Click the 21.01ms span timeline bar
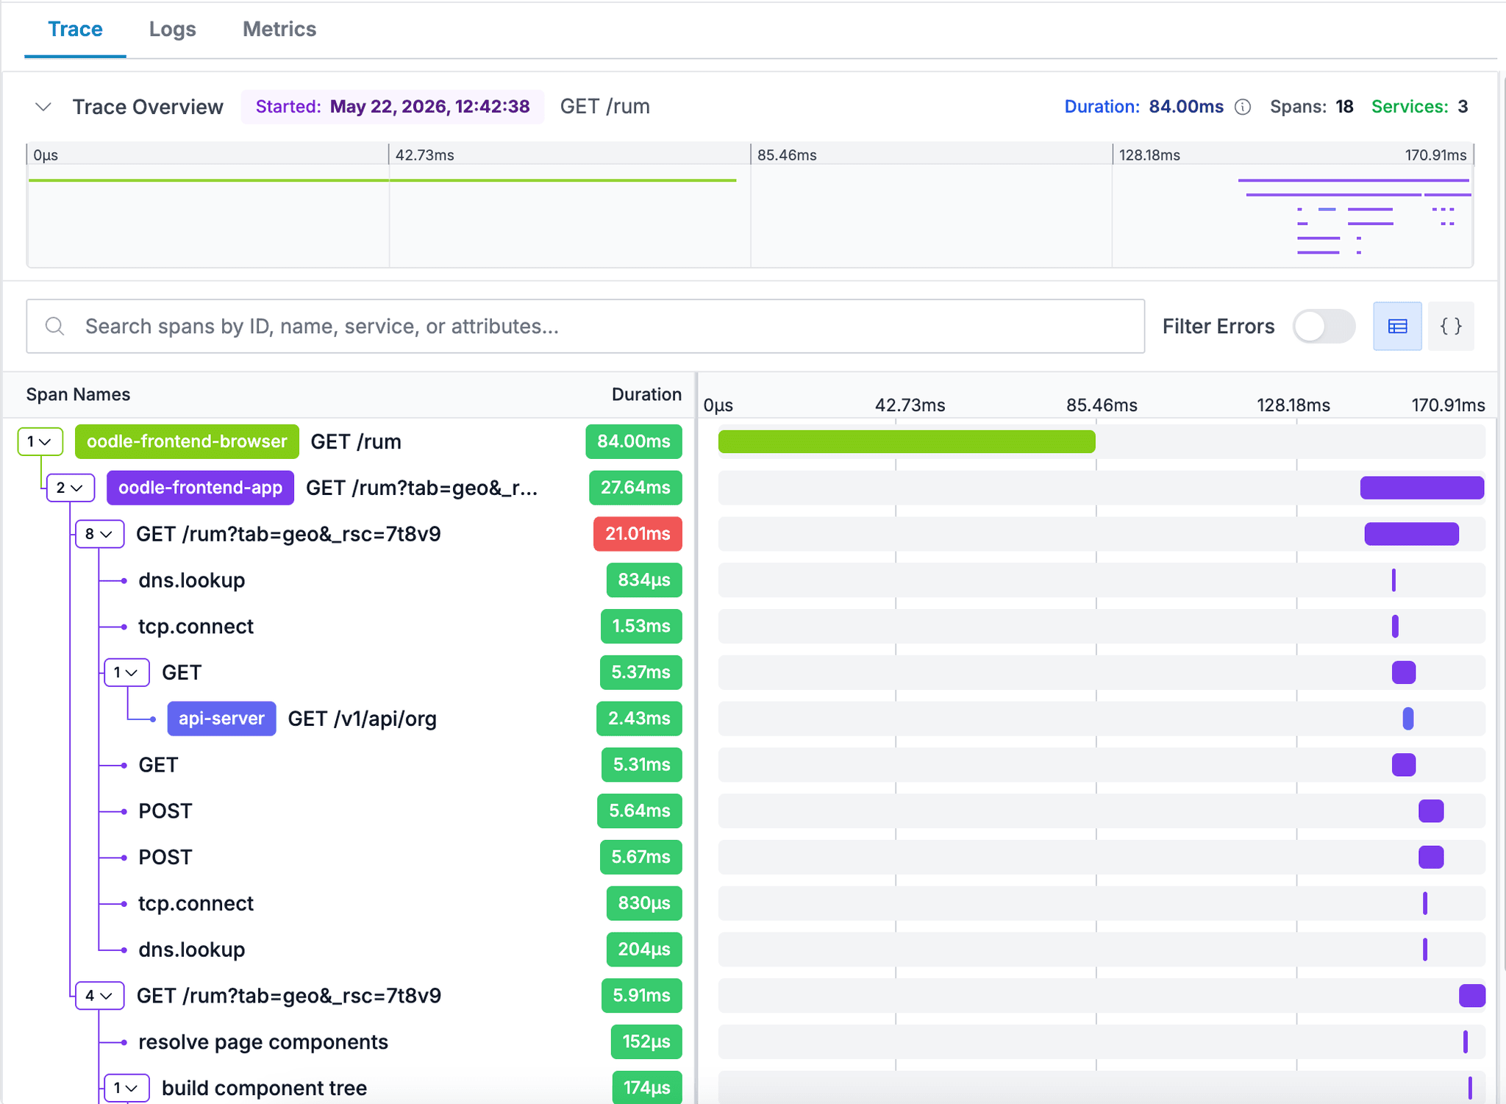The height and width of the screenshot is (1104, 1506). tap(1412, 534)
